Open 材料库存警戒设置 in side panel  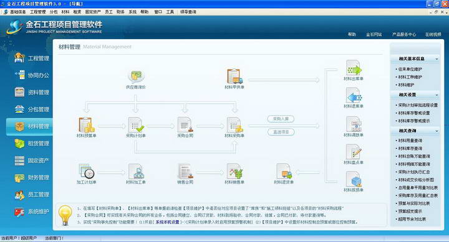pos(414,113)
